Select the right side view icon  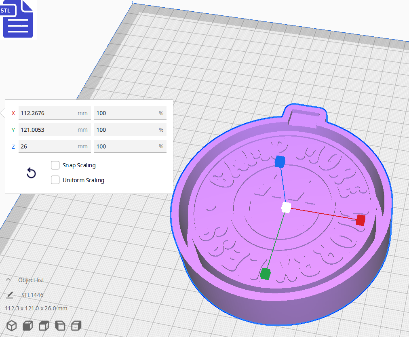[x=76, y=326]
